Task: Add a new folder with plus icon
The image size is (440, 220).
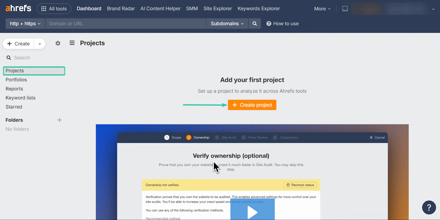Action: pos(59,120)
